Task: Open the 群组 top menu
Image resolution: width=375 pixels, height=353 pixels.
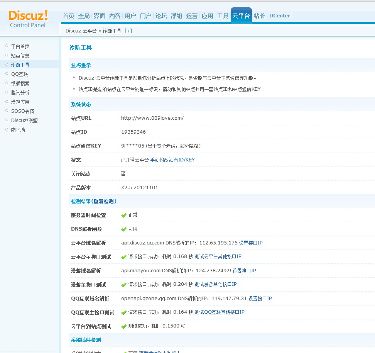Action: (x=176, y=16)
